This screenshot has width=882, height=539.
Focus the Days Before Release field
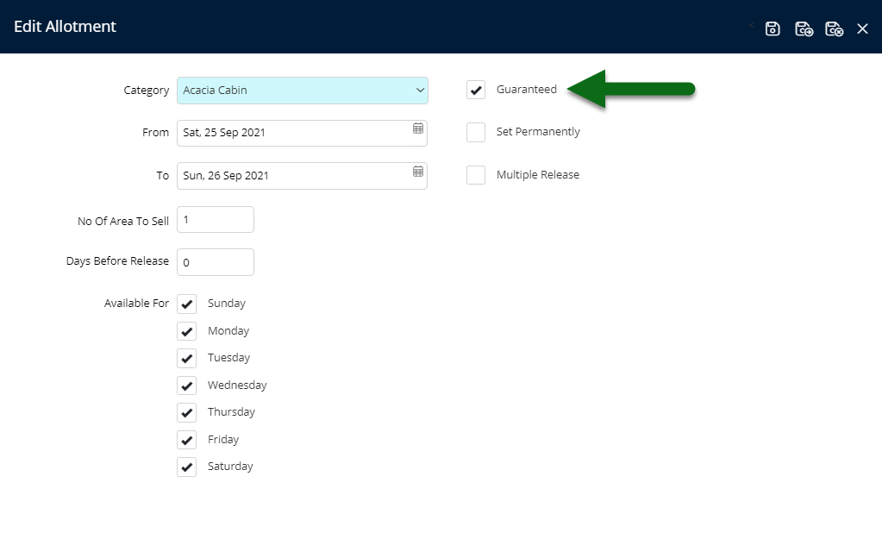(216, 262)
